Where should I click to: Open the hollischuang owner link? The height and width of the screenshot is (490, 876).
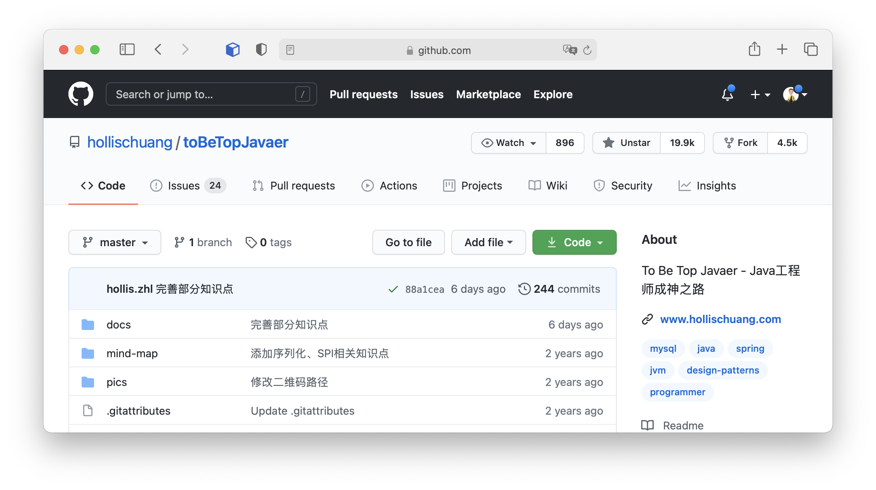[x=130, y=142]
